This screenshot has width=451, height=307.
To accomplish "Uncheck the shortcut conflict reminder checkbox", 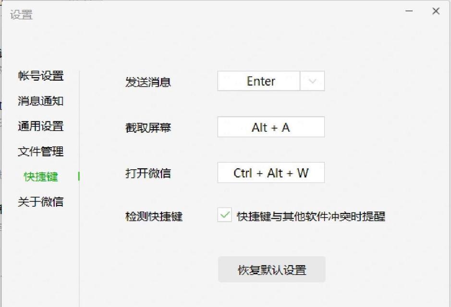I will click(224, 215).
